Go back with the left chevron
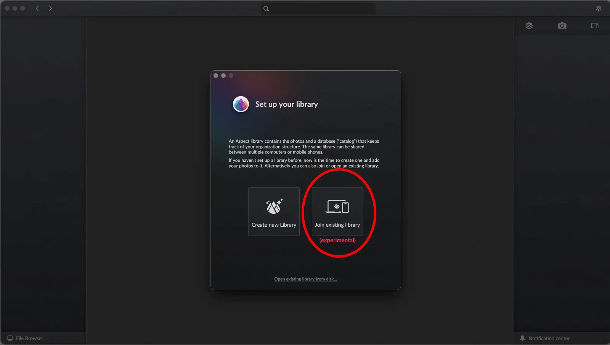 point(37,8)
